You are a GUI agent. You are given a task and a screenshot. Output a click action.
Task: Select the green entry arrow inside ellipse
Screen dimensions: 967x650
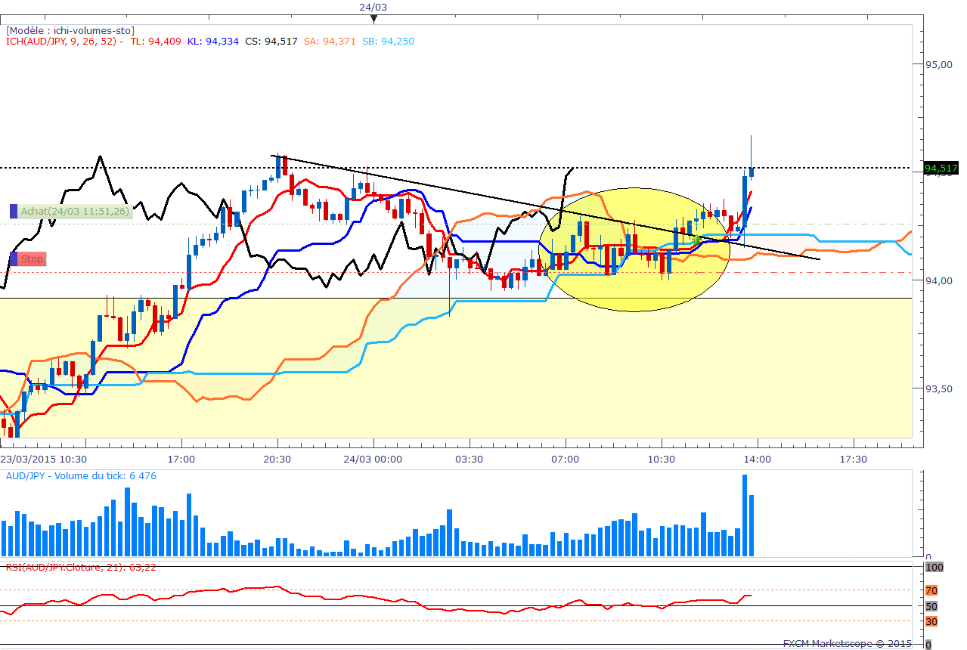point(696,239)
